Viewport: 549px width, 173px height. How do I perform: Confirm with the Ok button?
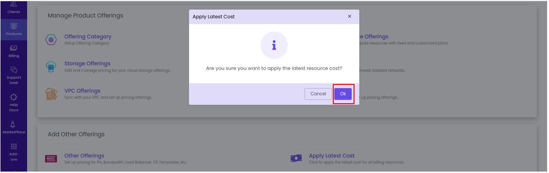(343, 94)
